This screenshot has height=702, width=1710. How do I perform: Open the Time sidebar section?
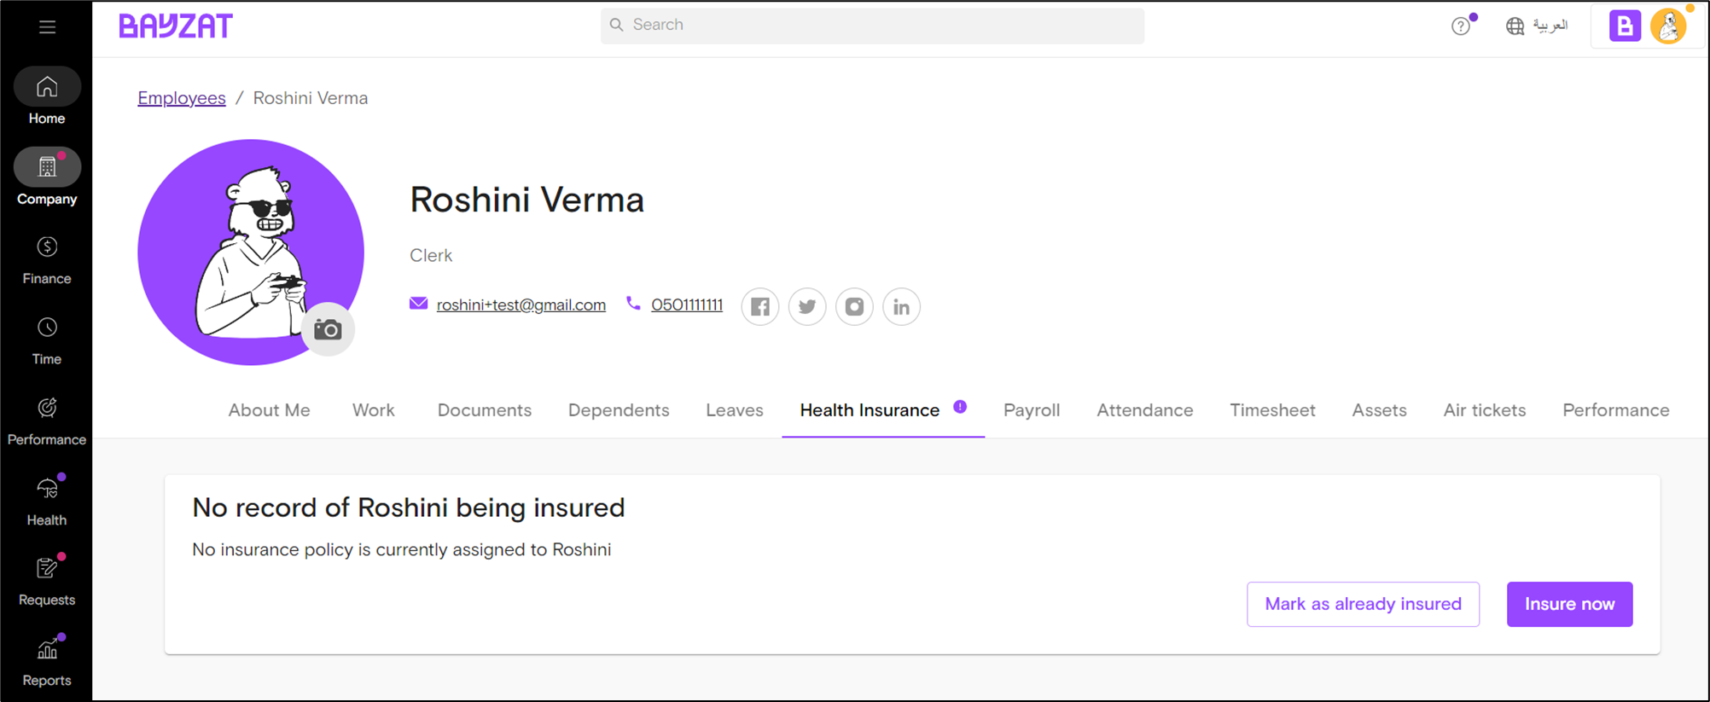(x=47, y=341)
